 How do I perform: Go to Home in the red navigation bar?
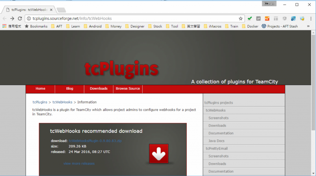(x=40, y=88)
